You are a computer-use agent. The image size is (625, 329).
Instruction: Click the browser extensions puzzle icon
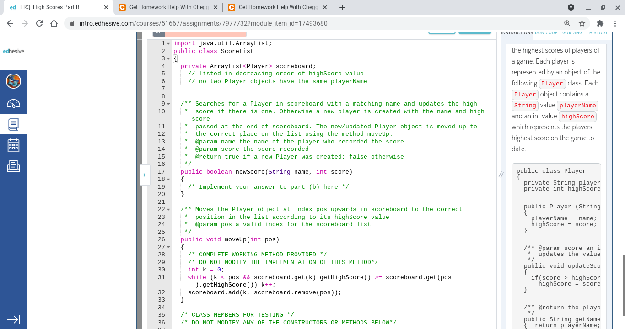point(600,23)
